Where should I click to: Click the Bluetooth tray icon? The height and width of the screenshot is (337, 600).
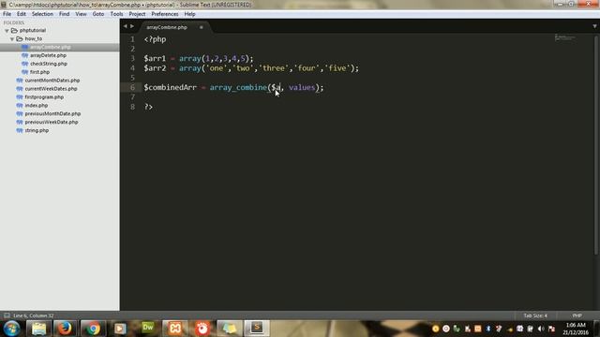(x=488, y=329)
